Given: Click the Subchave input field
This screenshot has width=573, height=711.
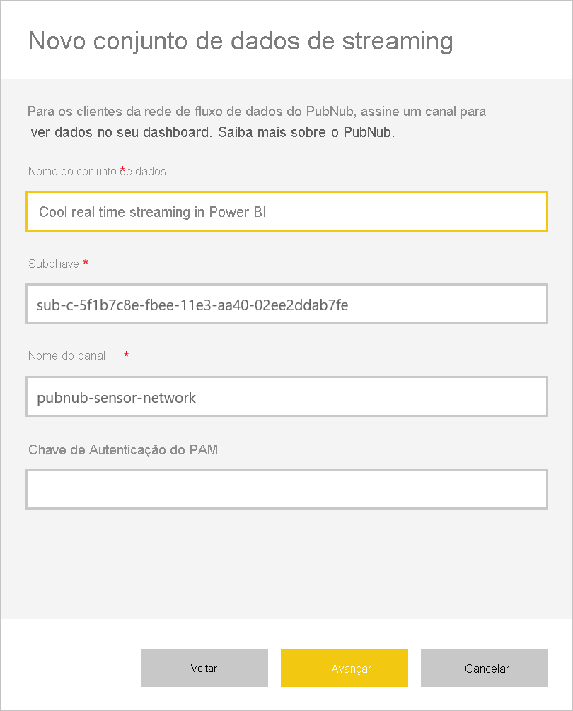Looking at the screenshot, I should tap(286, 304).
